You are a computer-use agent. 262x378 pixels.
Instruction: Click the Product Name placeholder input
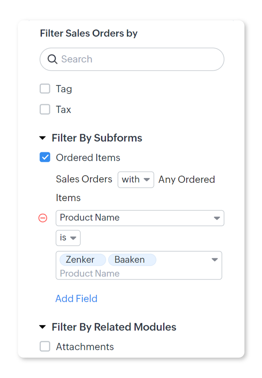point(90,273)
